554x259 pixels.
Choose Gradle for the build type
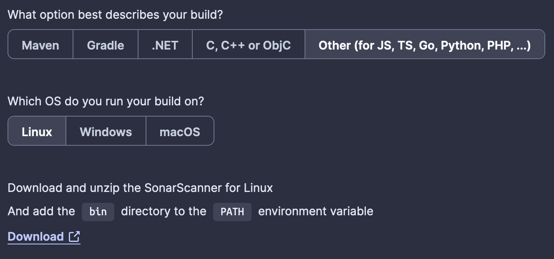(x=105, y=45)
